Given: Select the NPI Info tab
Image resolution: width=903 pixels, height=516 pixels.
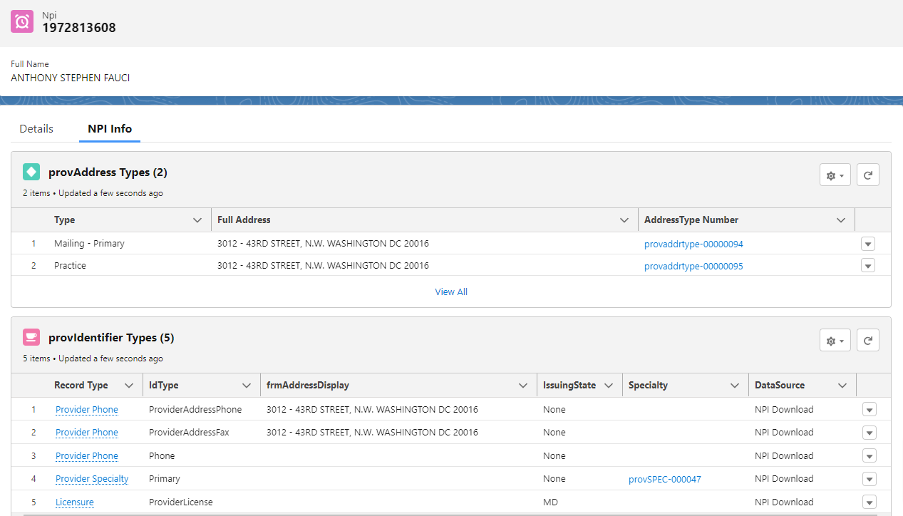Looking at the screenshot, I should (109, 128).
